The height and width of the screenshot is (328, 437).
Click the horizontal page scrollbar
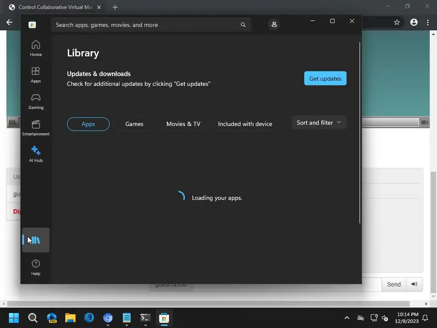click(x=208, y=304)
